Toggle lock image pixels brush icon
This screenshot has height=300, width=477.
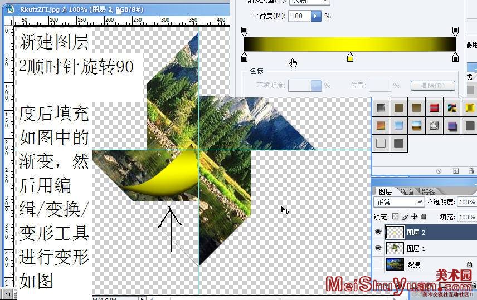[405, 217]
